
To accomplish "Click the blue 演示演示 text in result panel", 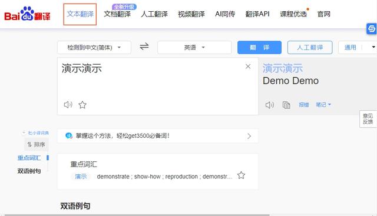I will (x=283, y=68).
